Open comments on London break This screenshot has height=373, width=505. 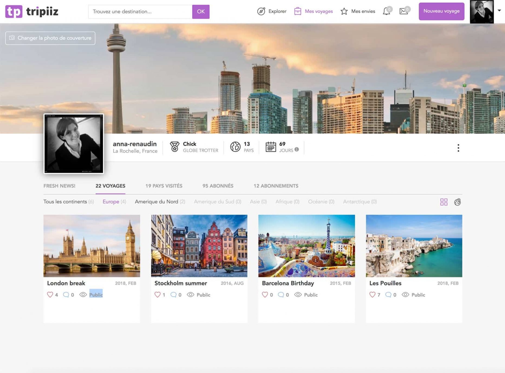(66, 295)
